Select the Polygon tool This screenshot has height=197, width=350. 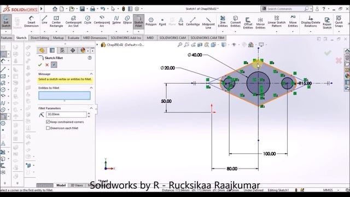tap(151, 22)
